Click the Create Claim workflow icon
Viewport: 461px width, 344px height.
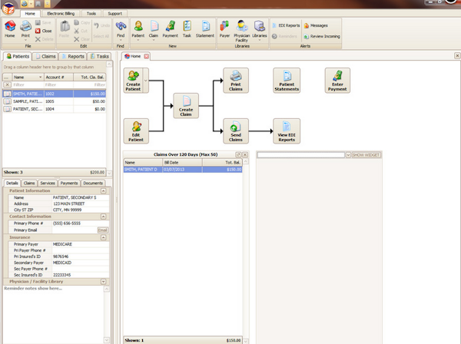click(186, 105)
